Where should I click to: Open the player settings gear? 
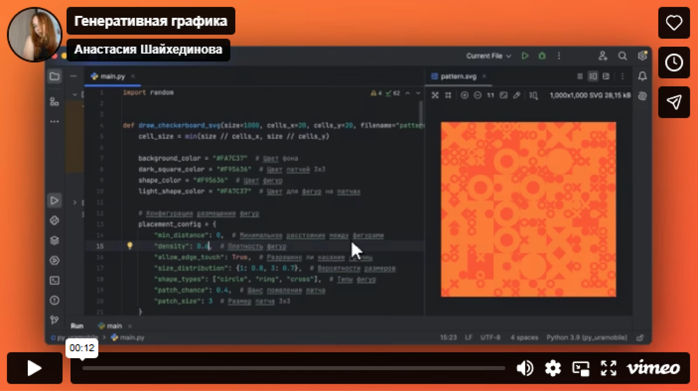pyautogui.click(x=553, y=368)
